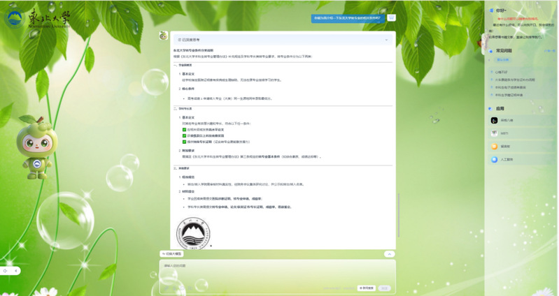
Task: Select the 常见问题 section header
Action: [x=504, y=50]
